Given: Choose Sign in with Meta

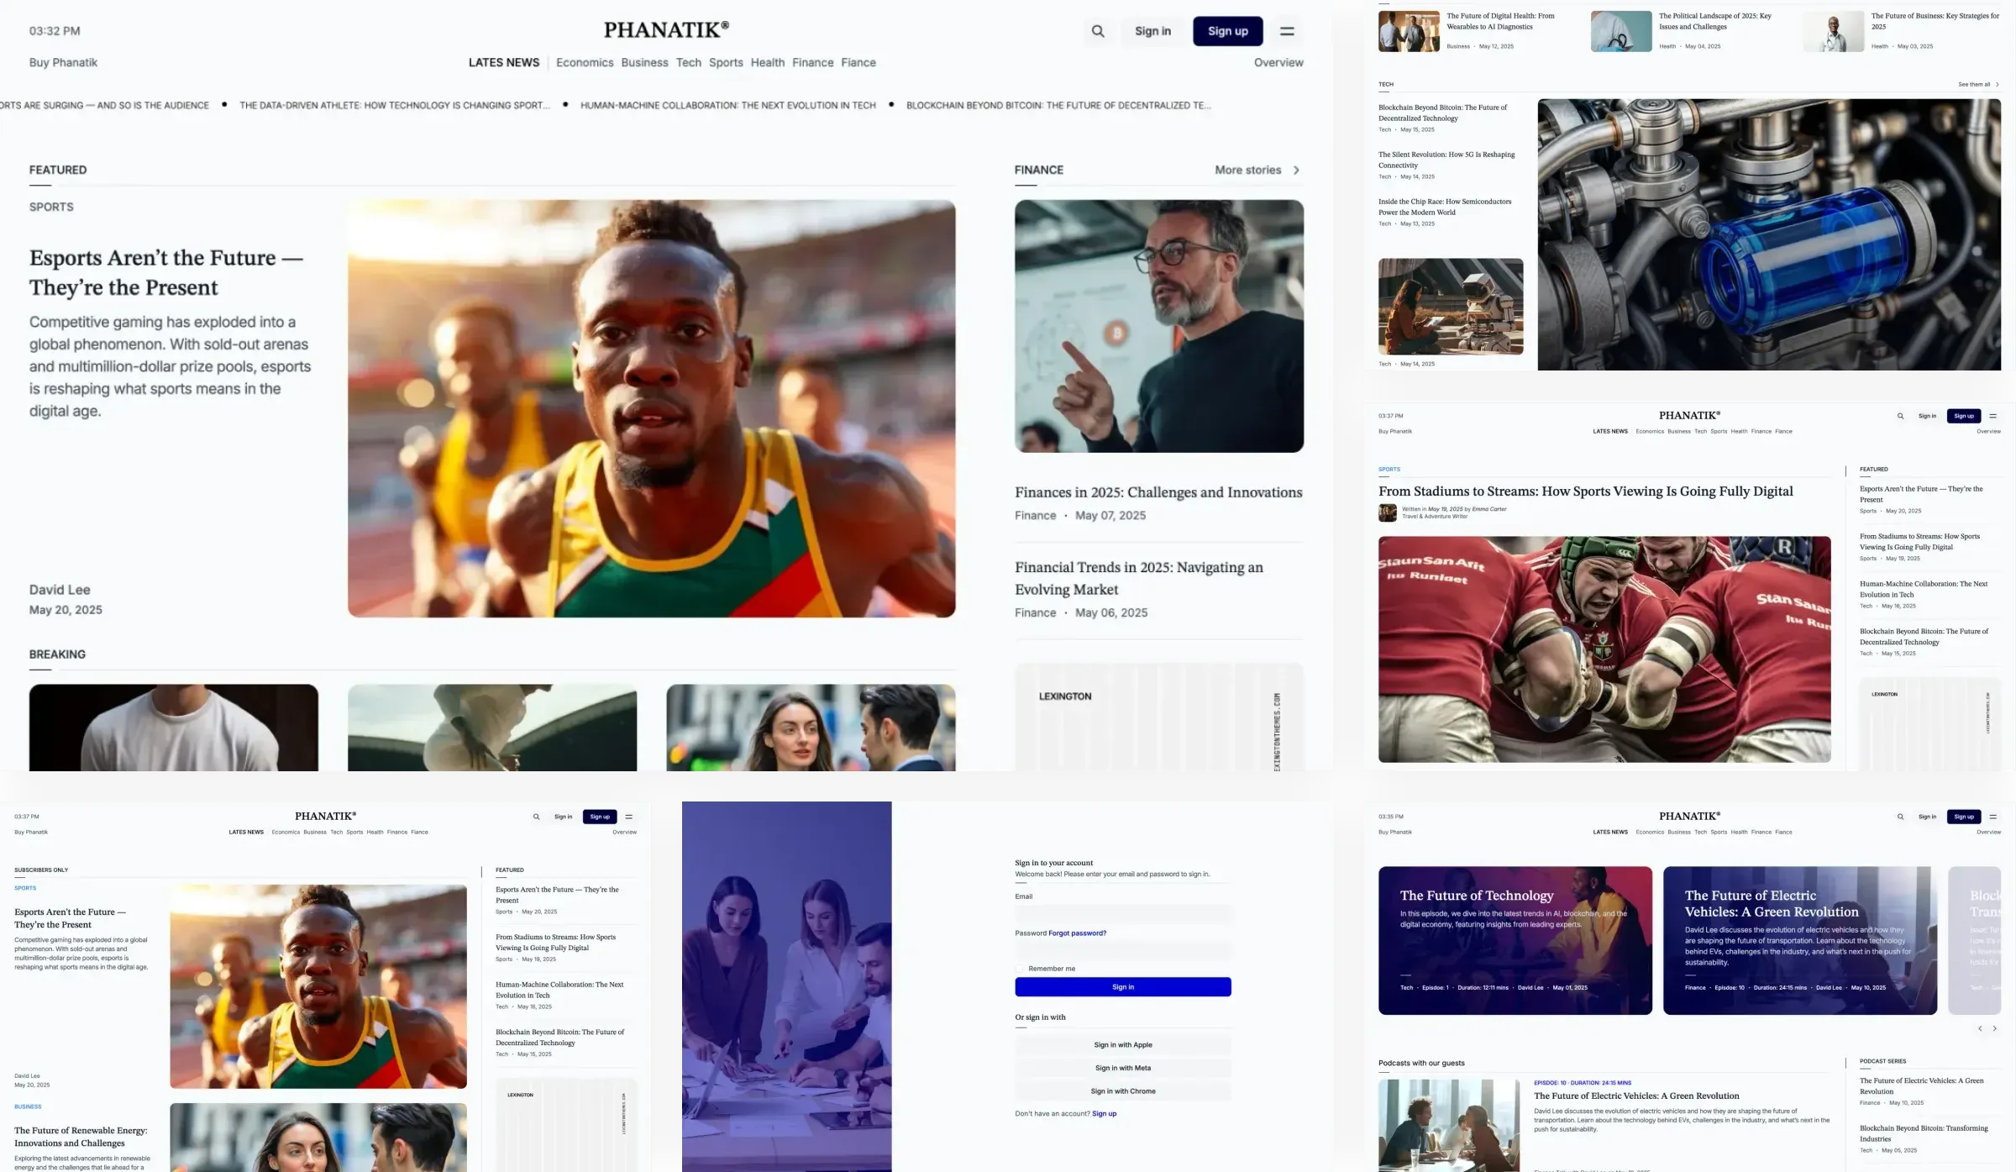Looking at the screenshot, I should pyautogui.click(x=1123, y=1068).
